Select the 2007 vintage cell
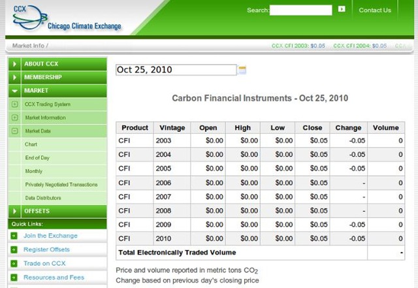The height and width of the screenshot is (288, 418). tap(172, 197)
